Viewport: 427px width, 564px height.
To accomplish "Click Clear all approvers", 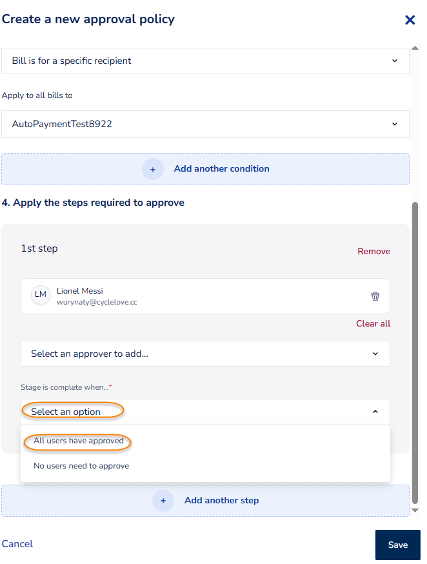I will pos(373,324).
